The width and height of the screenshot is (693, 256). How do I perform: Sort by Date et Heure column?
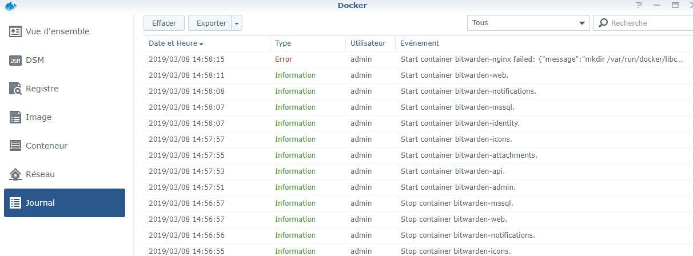[176, 43]
